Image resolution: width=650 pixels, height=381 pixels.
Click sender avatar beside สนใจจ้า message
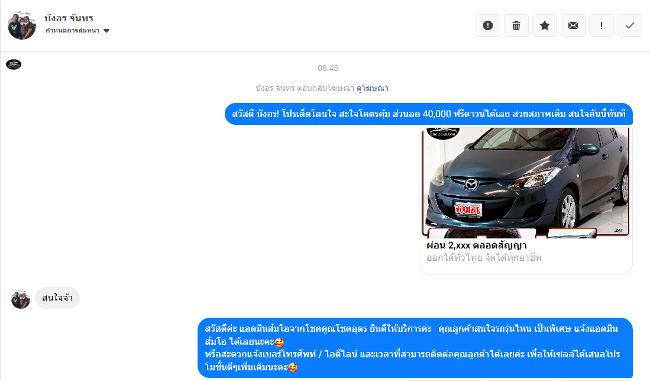point(20,299)
